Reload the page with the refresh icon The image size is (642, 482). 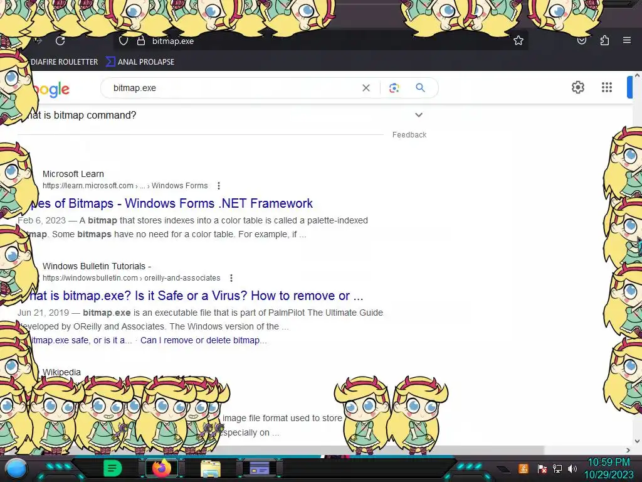(x=60, y=41)
